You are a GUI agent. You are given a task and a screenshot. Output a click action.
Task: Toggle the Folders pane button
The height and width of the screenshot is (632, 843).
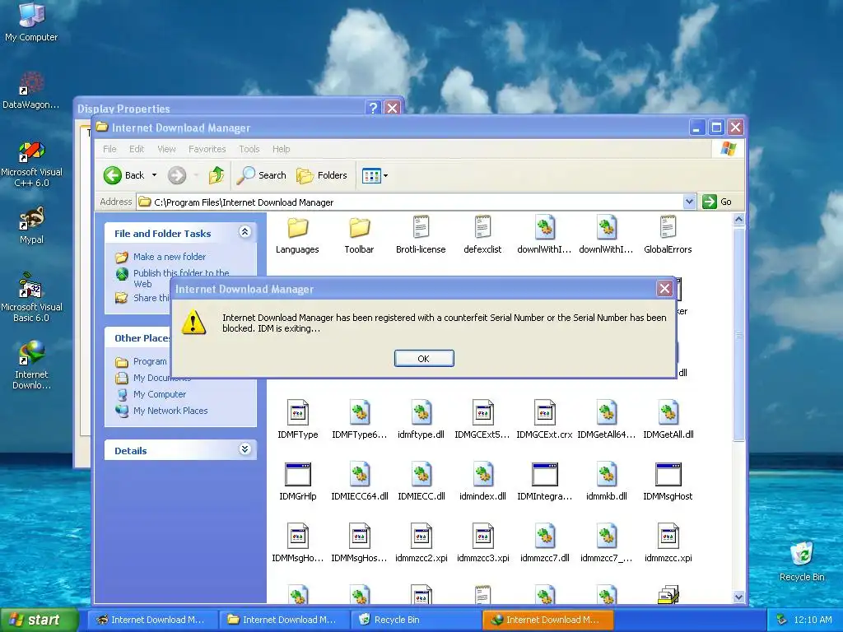[x=322, y=175]
